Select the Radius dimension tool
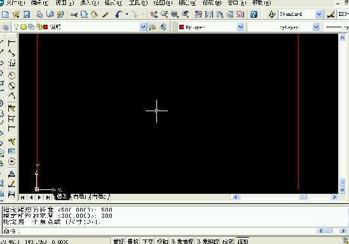Viewport: 349px width, 244px height. (x=11, y=76)
